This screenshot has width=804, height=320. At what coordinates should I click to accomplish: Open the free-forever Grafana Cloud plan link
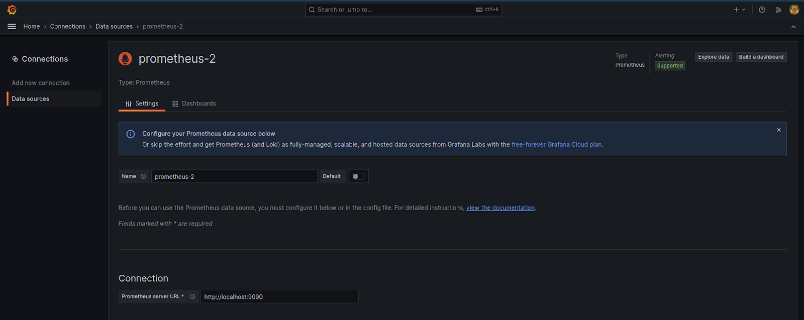[556, 144]
